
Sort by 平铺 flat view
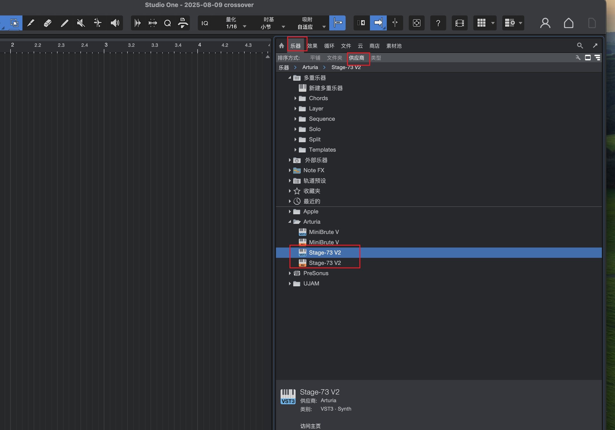tap(315, 58)
